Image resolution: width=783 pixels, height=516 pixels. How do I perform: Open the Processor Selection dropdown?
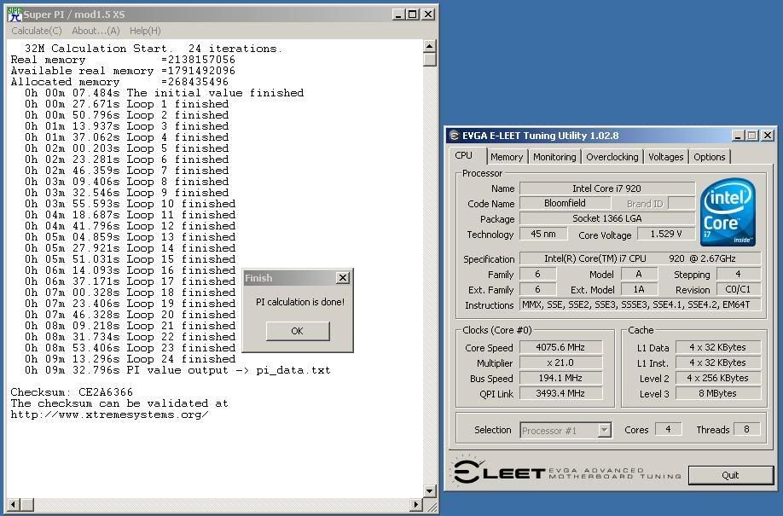[x=565, y=430]
